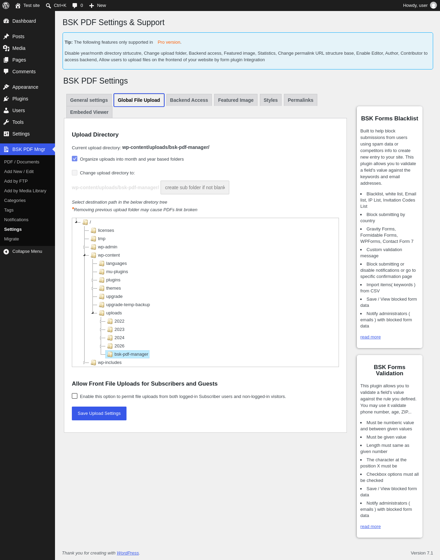Click the plus icon beside New

92,6
